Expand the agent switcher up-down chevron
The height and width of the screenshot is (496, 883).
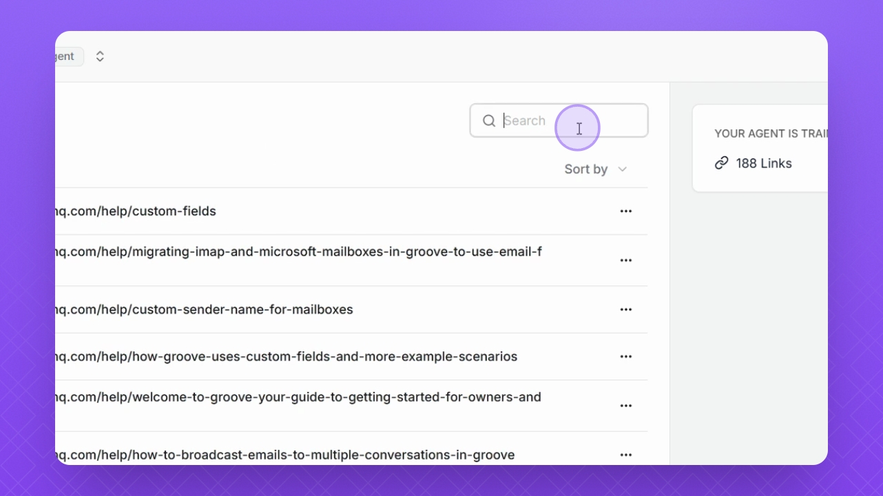100,56
